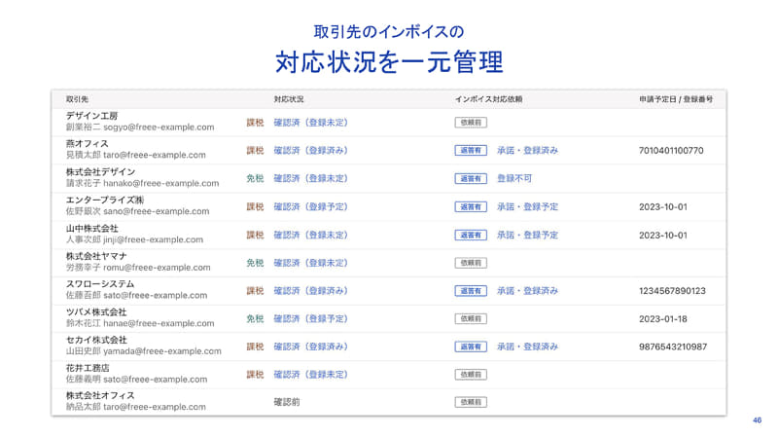Click 承諾・登録済み link for セカイ株式会社
The image size is (778, 438).
point(527,347)
